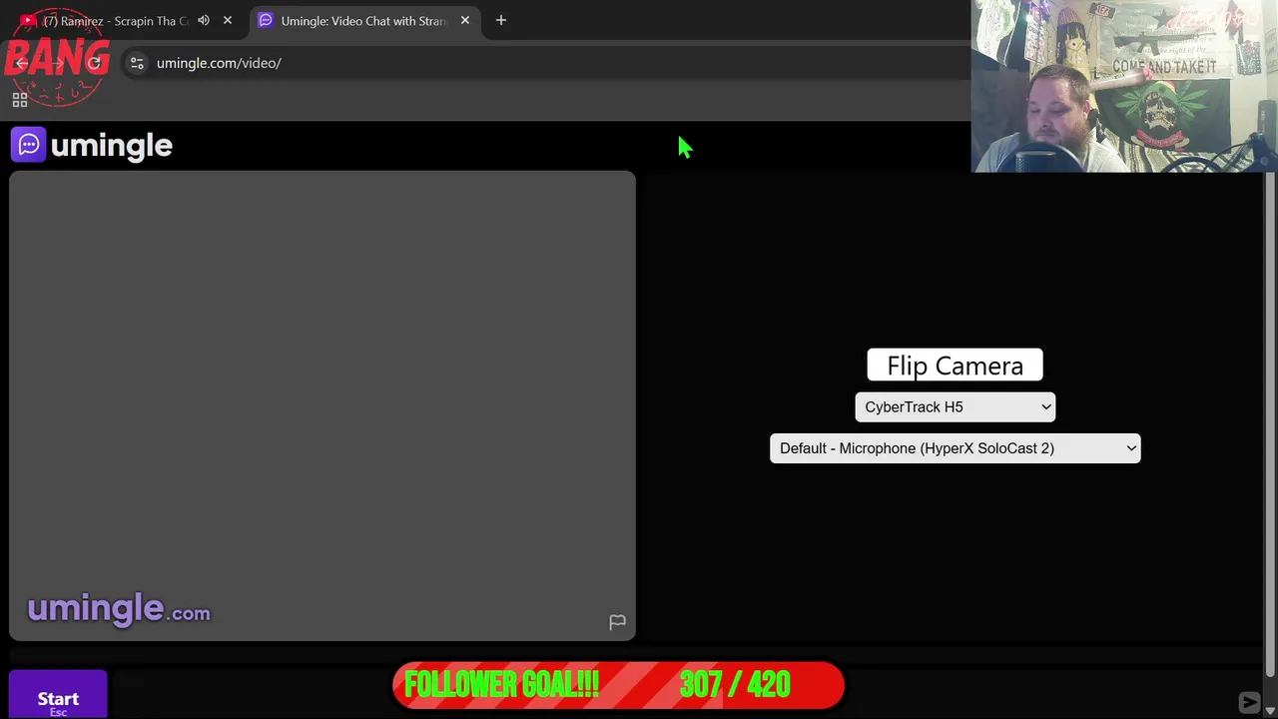
Task: Open the apps grid in bookmarks bar
Action: [x=20, y=100]
